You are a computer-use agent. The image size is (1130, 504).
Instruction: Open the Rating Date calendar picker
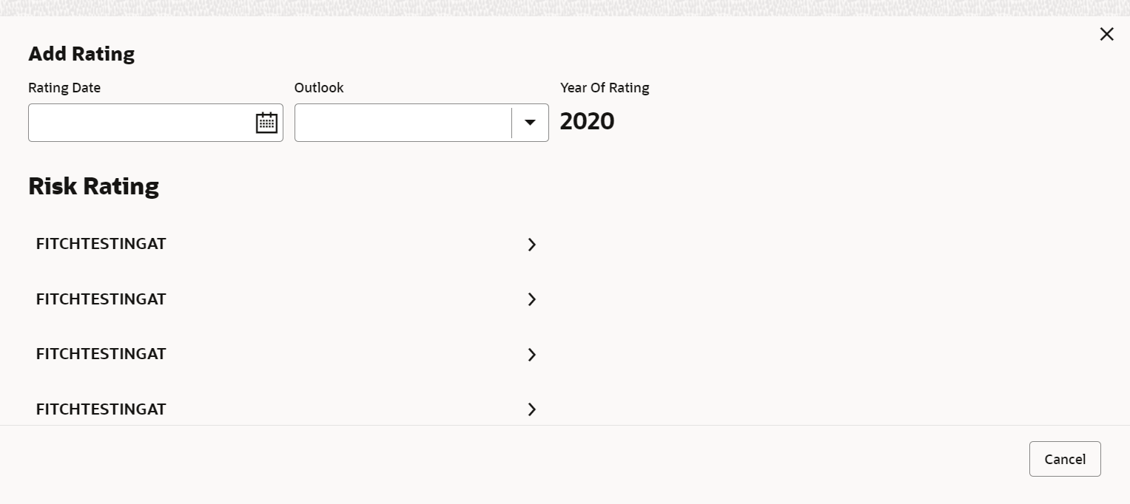point(266,123)
